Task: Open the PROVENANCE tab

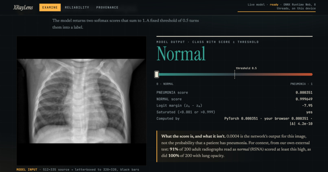Action: pos(107,8)
